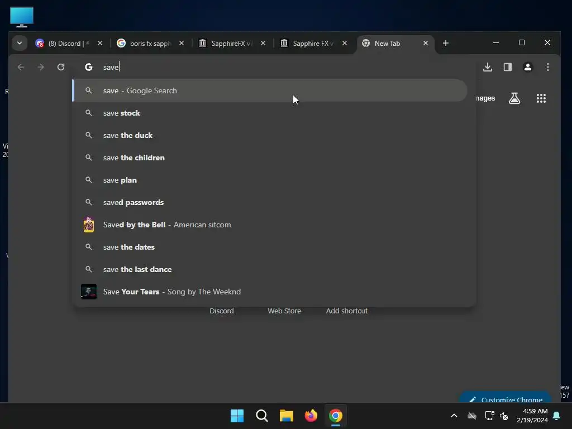
Task: Toggle the Chrome side panel
Action: [508, 67]
